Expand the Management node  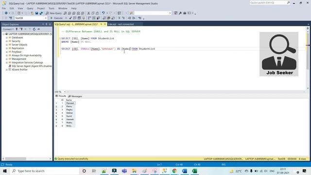(x=6, y=59)
